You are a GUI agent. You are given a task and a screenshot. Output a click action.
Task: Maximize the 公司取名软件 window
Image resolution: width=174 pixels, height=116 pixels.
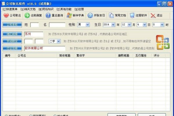click(165, 4)
